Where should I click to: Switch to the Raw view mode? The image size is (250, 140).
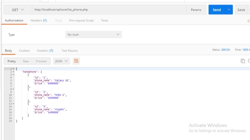pos(26,61)
